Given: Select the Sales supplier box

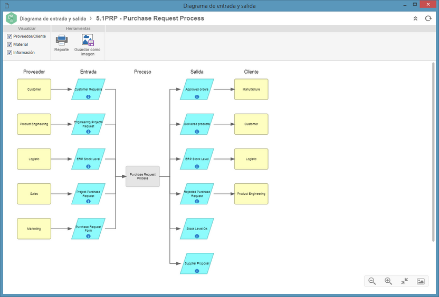Looking at the screenshot, I should coord(34,194).
